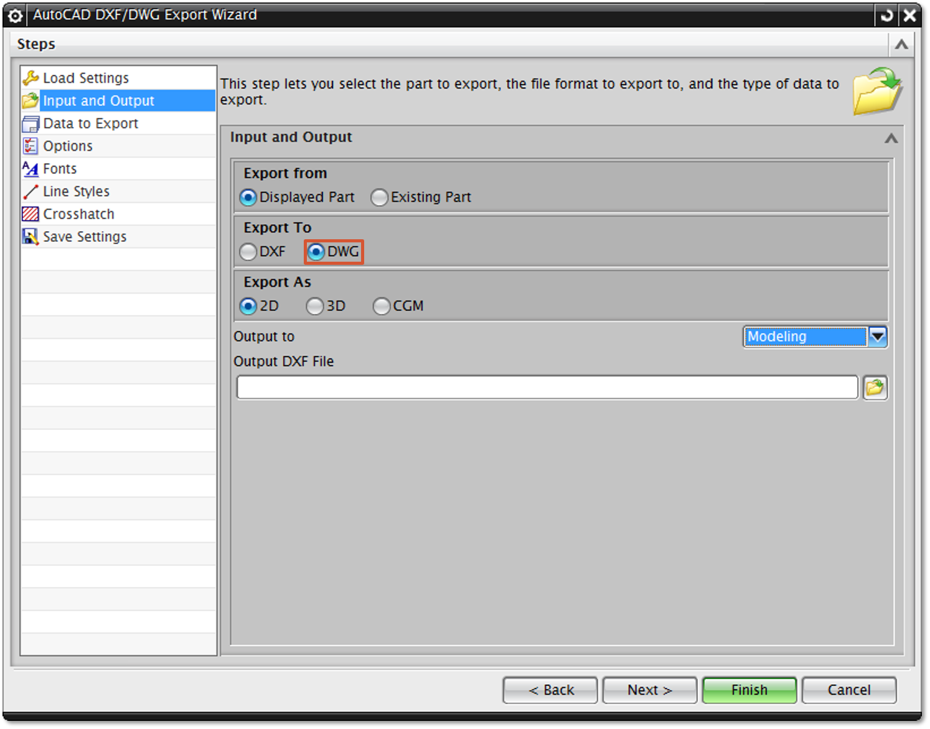Select the 3D export option
This screenshot has width=930, height=729.
click(315, 307)
